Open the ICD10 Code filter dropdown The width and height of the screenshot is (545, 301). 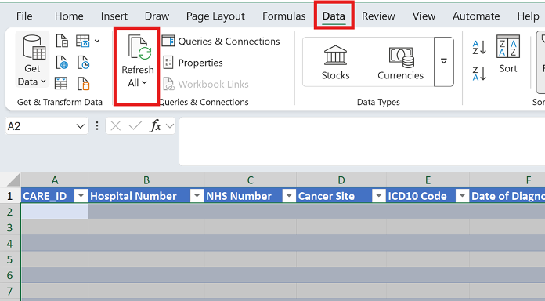(x=462, y=196)
